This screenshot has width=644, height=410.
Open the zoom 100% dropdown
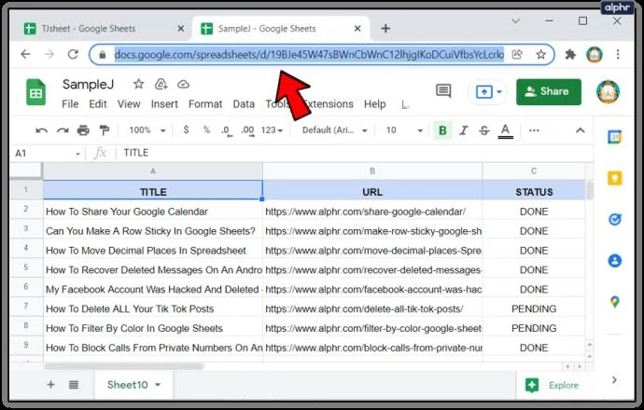click(147, 130)
